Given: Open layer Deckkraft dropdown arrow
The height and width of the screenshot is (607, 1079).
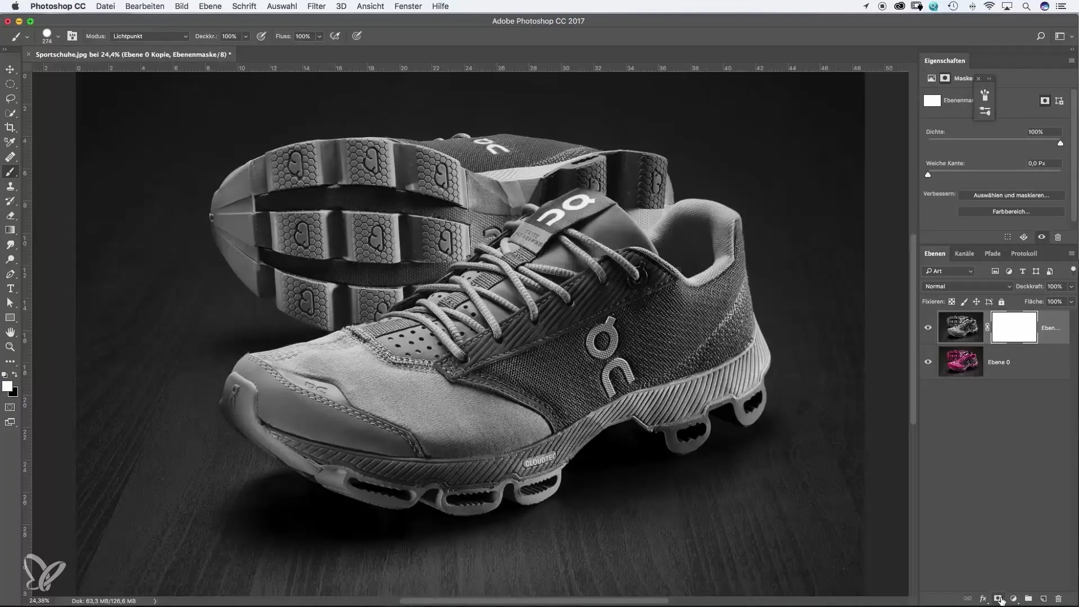Looking at the screenshot, I should point(1071,287).
